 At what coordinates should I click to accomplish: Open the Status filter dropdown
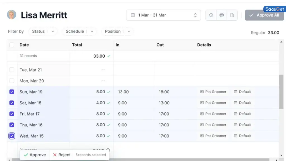(43, 31)
